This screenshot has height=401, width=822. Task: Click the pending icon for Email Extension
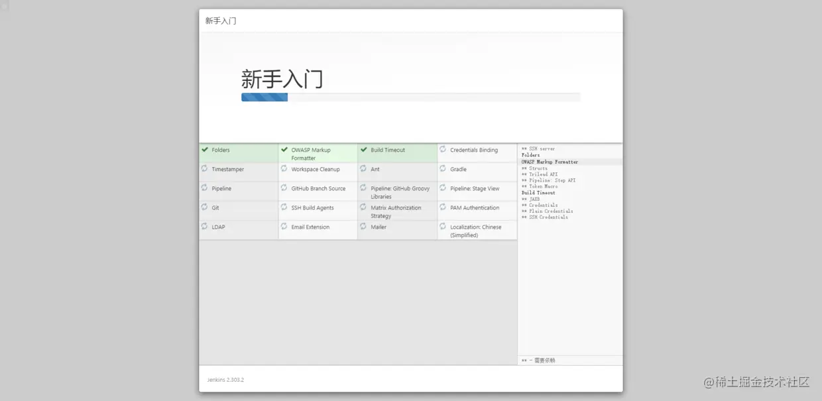[x=284, y=227]
